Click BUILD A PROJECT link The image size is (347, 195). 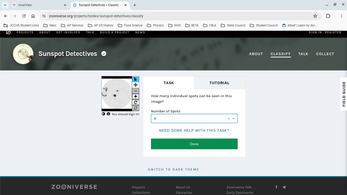click(x=115, y=32)
